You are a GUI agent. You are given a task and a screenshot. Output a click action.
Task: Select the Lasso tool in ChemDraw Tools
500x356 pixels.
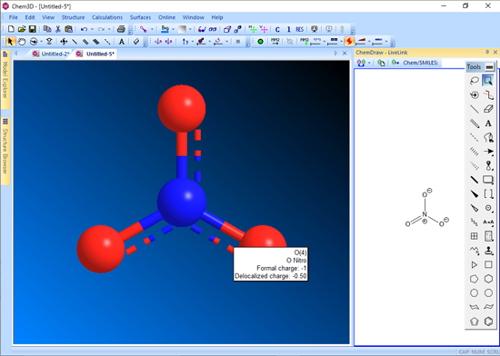[x=475, y=81]
